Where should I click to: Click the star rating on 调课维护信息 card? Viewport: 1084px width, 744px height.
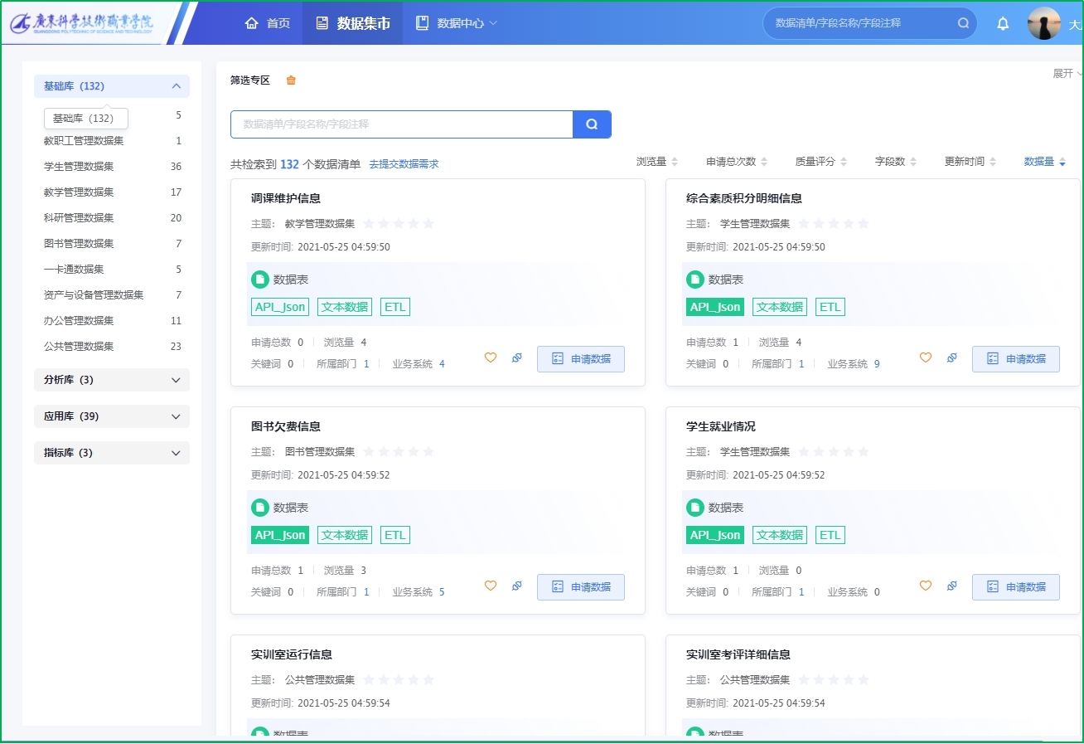[x=399, y=223]
